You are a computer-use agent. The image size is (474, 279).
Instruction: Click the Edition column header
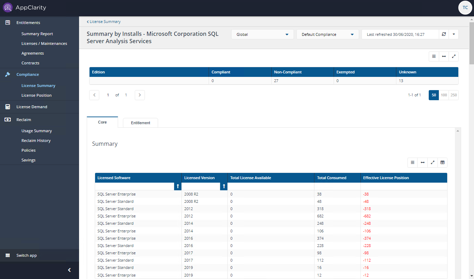149,72
